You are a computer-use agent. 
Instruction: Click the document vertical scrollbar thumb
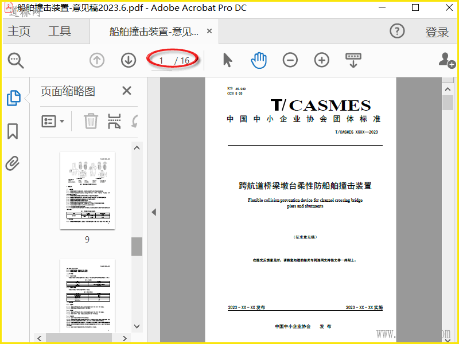click(x=448, y=103)
